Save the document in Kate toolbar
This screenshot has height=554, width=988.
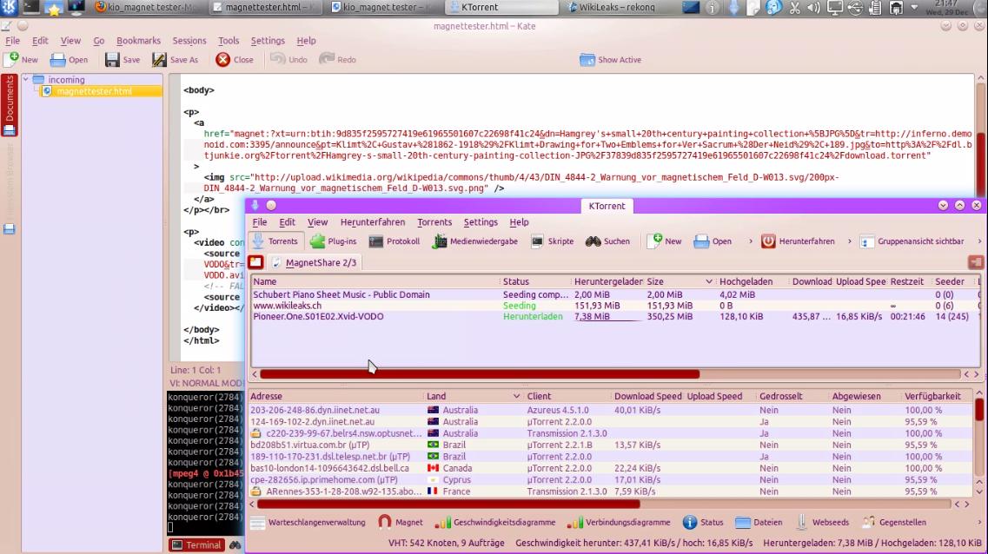click(123, 60)
